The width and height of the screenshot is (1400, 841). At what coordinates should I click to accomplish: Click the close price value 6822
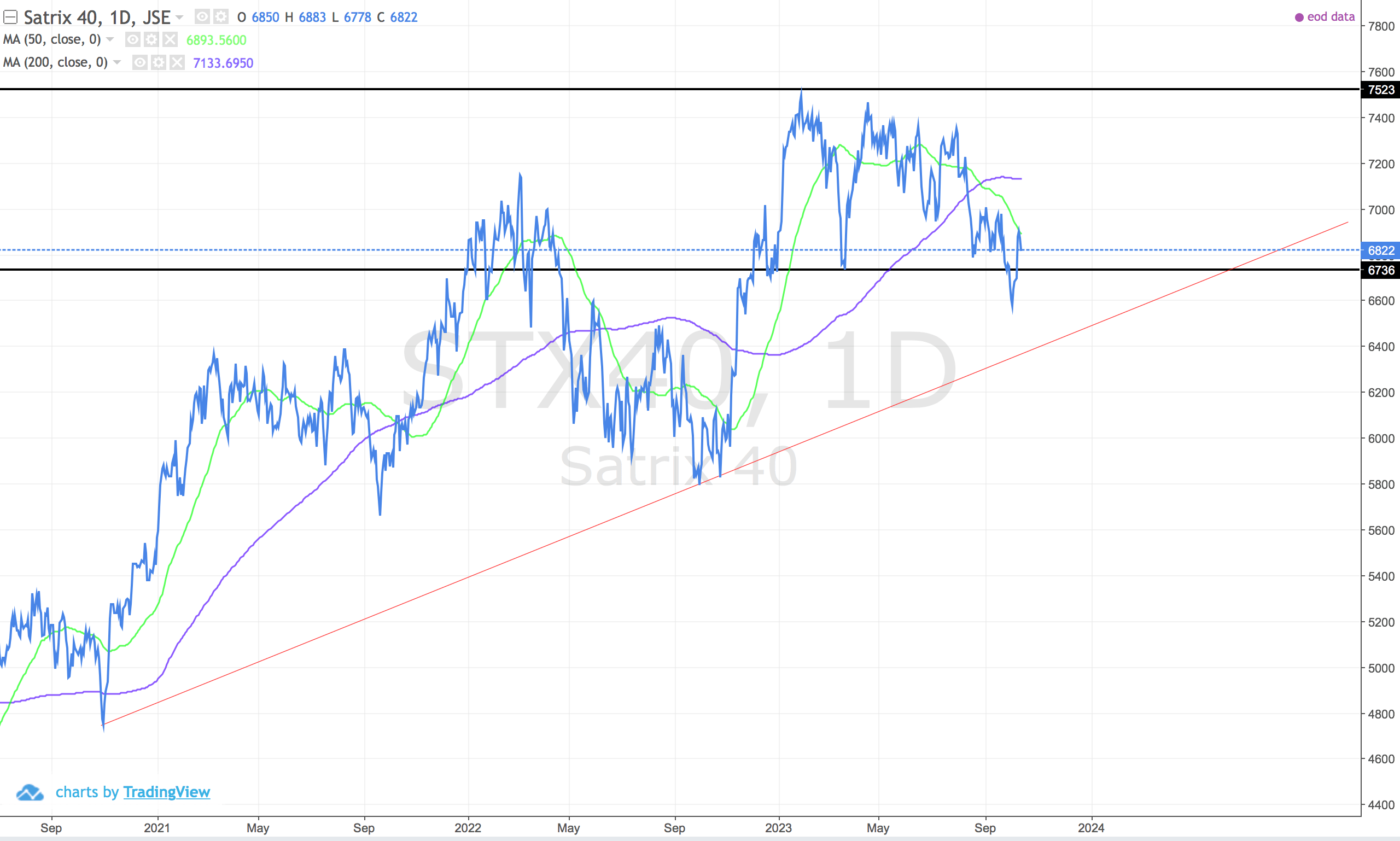click(404, 17)
